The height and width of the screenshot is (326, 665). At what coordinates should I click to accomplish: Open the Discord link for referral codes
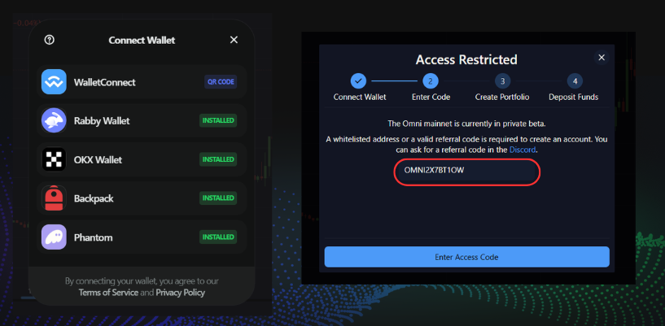pos(523,150)
